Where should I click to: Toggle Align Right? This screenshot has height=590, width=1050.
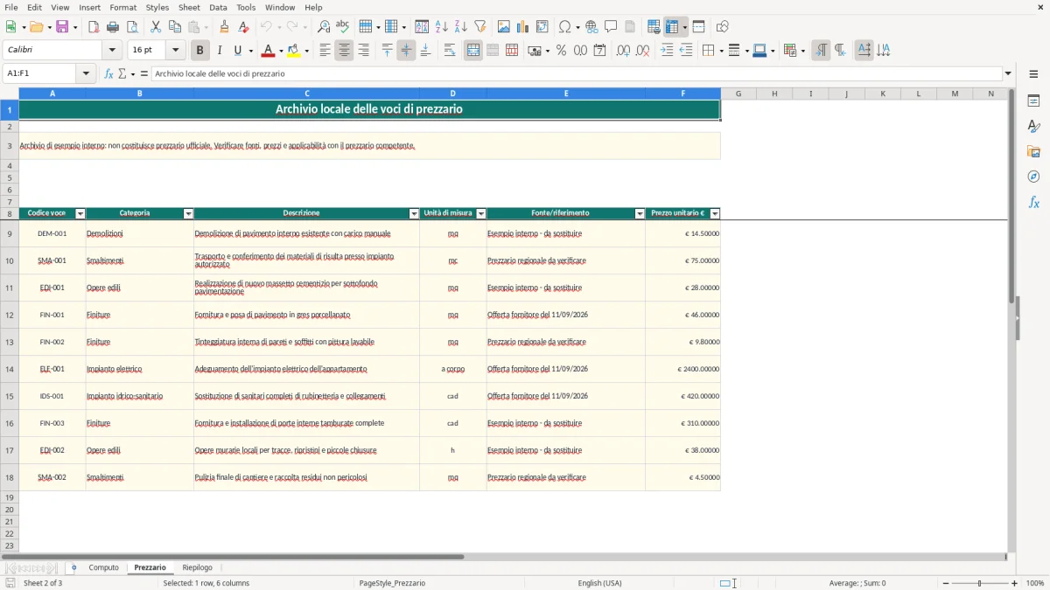pos(363,51)
